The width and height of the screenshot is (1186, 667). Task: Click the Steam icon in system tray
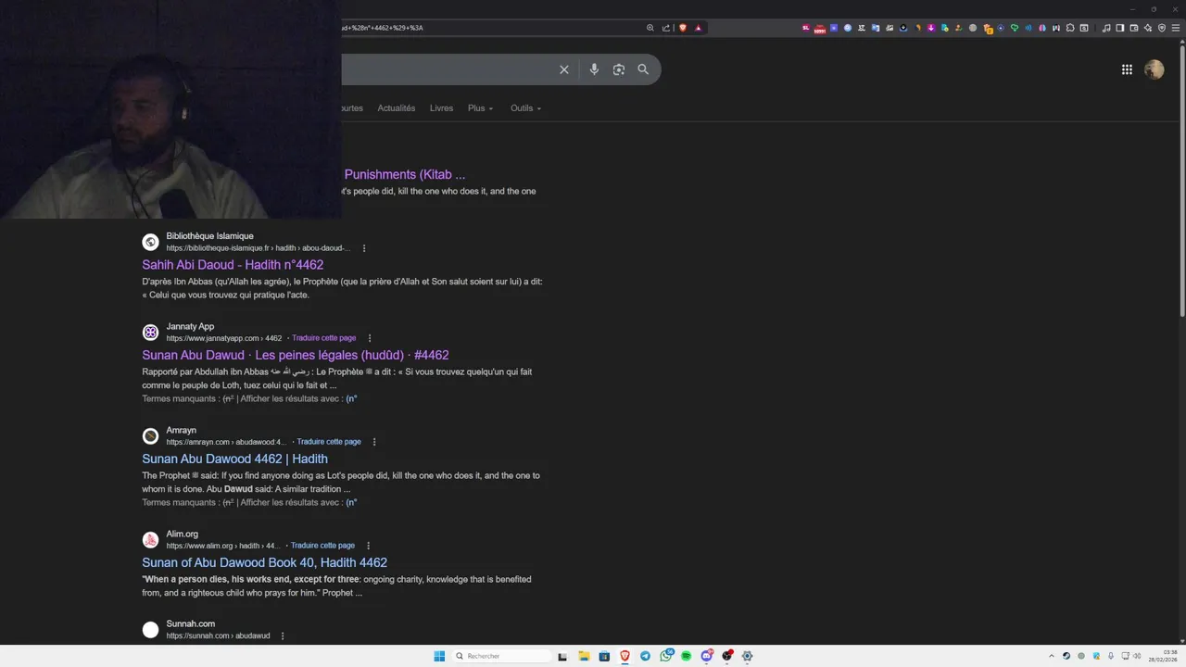point(1066,656)
